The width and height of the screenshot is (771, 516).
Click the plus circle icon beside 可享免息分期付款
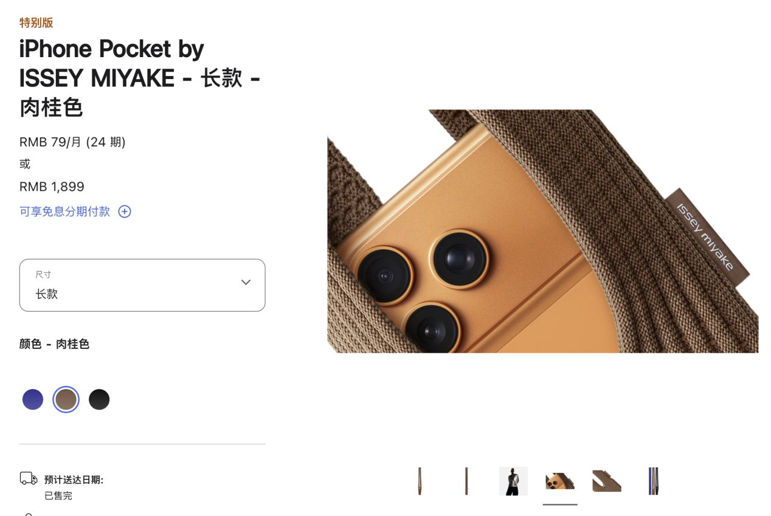pos(125,212)
